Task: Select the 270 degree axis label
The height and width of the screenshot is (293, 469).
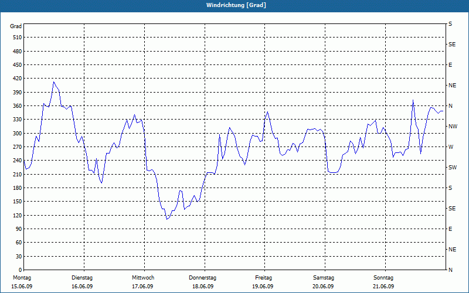Action: point(17,147)
